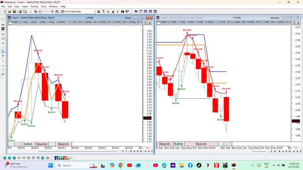
Task: Click the Save (floppy disk) toolbar icon
Action: click(14, 11)
